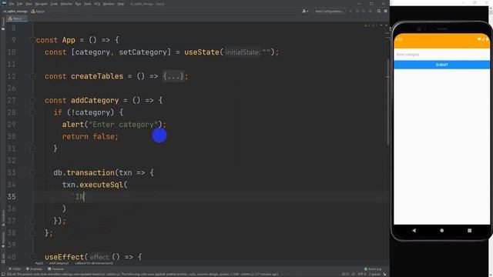Select the App.js editor tab
The image size is (493, 277).
(17, 18)
